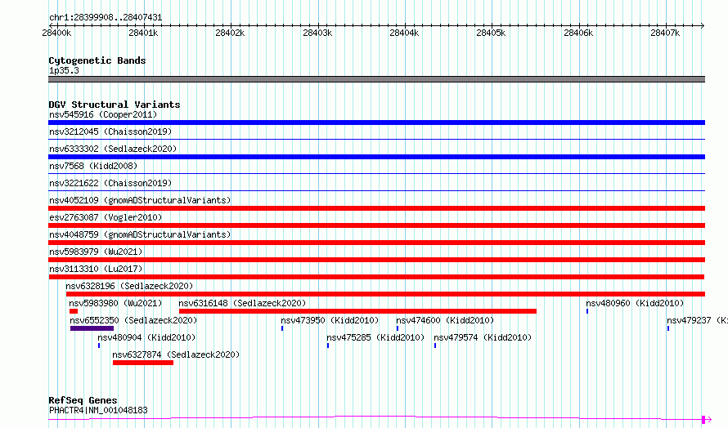The image size is (728, 428).
Task: Click the blue marker of nsv479574
Action: point(435,346)
